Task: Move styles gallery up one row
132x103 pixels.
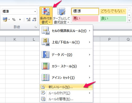Action: (x=129, y=10)
